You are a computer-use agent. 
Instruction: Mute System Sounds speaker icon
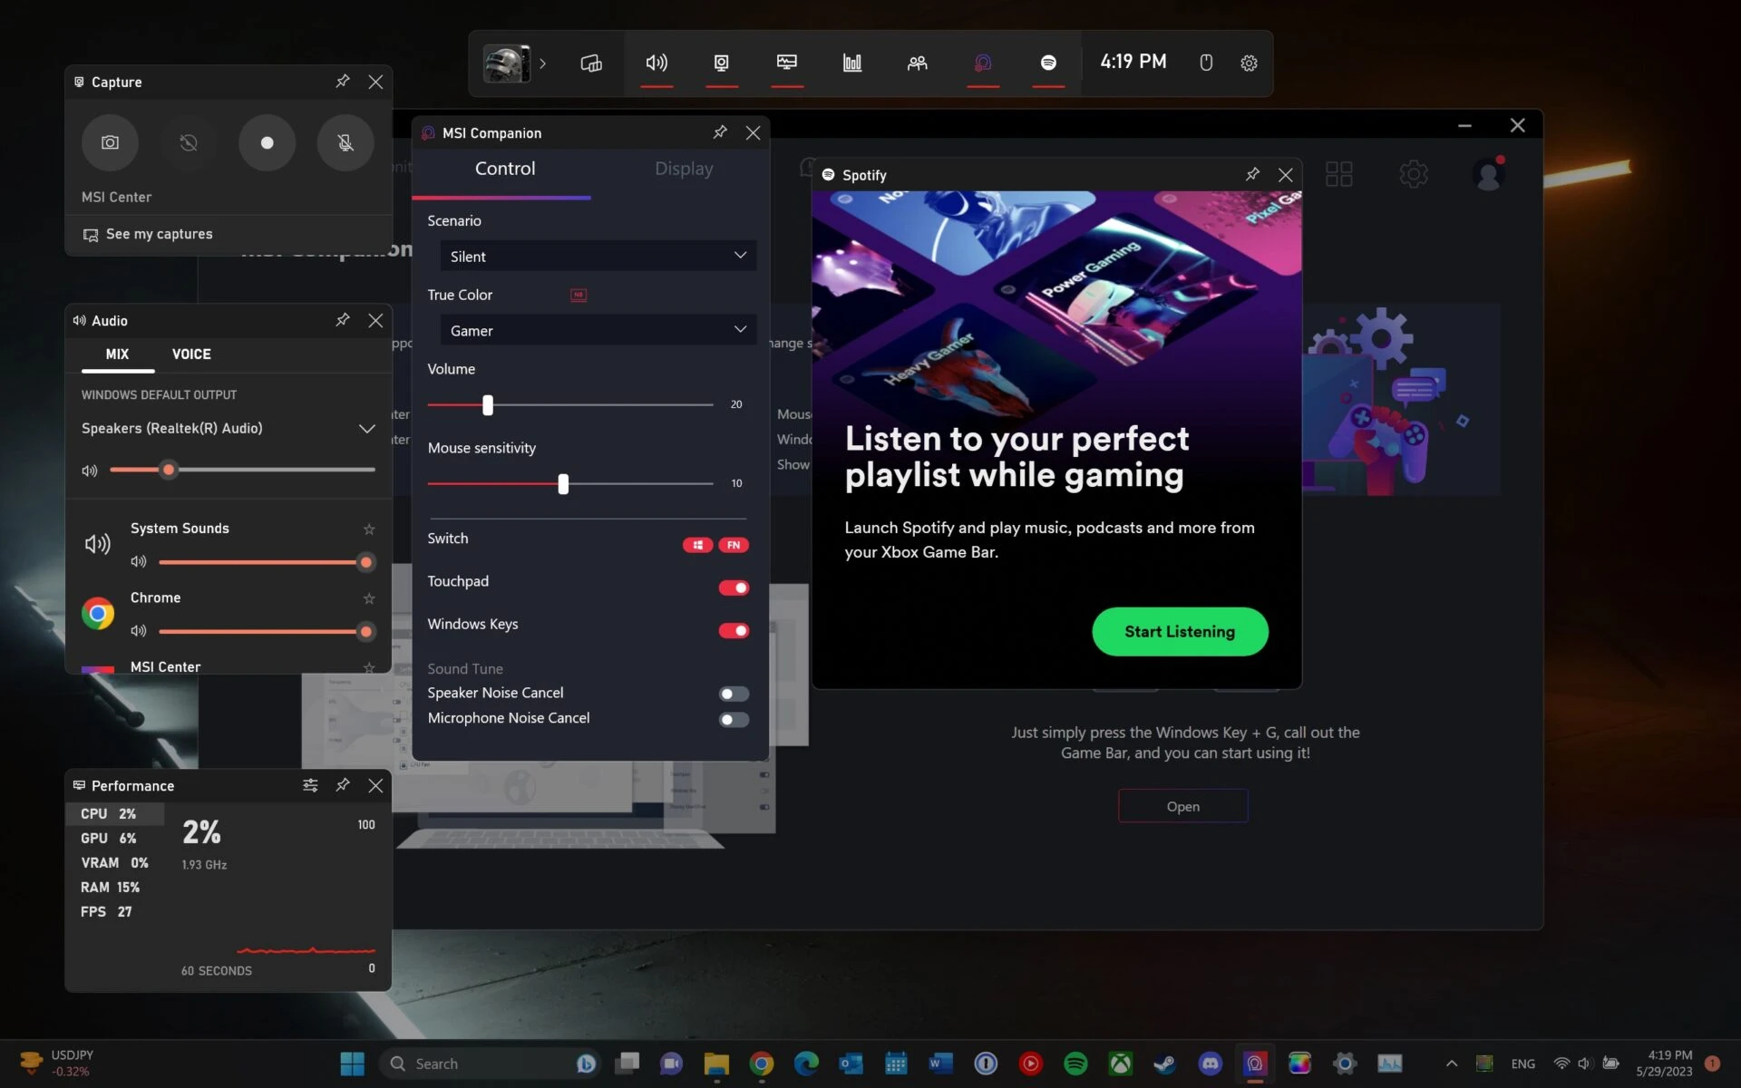[x=139, y=562]
